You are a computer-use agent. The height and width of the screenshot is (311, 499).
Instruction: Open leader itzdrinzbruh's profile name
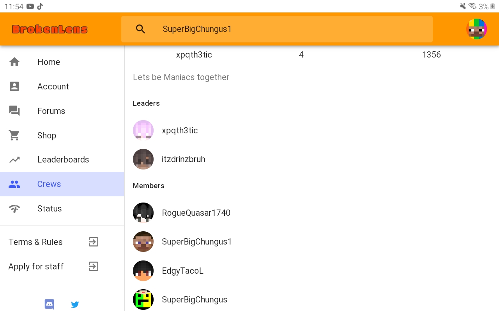pyautogui.click(x=183, y=159)
